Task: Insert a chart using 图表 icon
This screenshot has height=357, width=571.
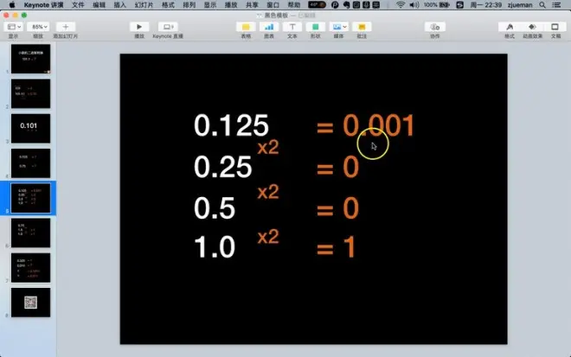Action: coord(268,28)
